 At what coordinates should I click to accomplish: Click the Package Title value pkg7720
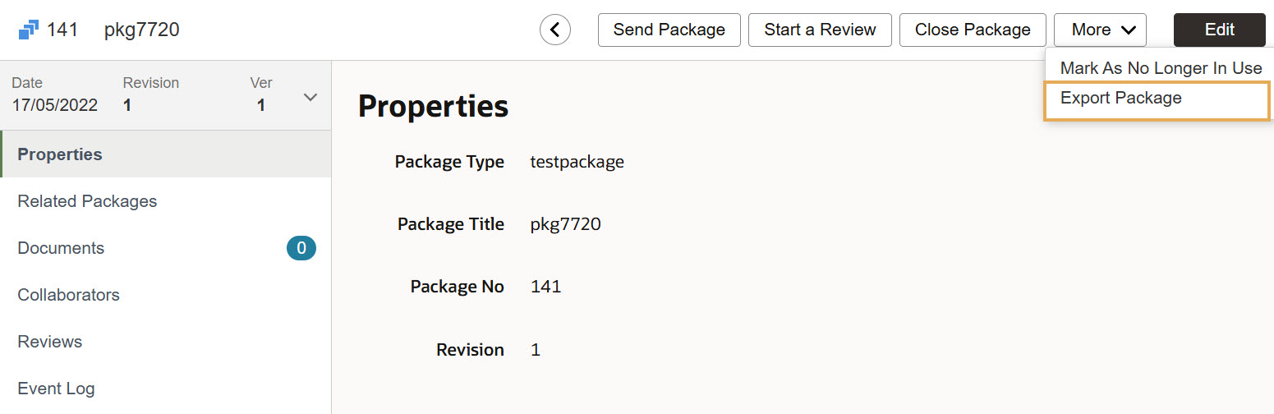[565, 224]
